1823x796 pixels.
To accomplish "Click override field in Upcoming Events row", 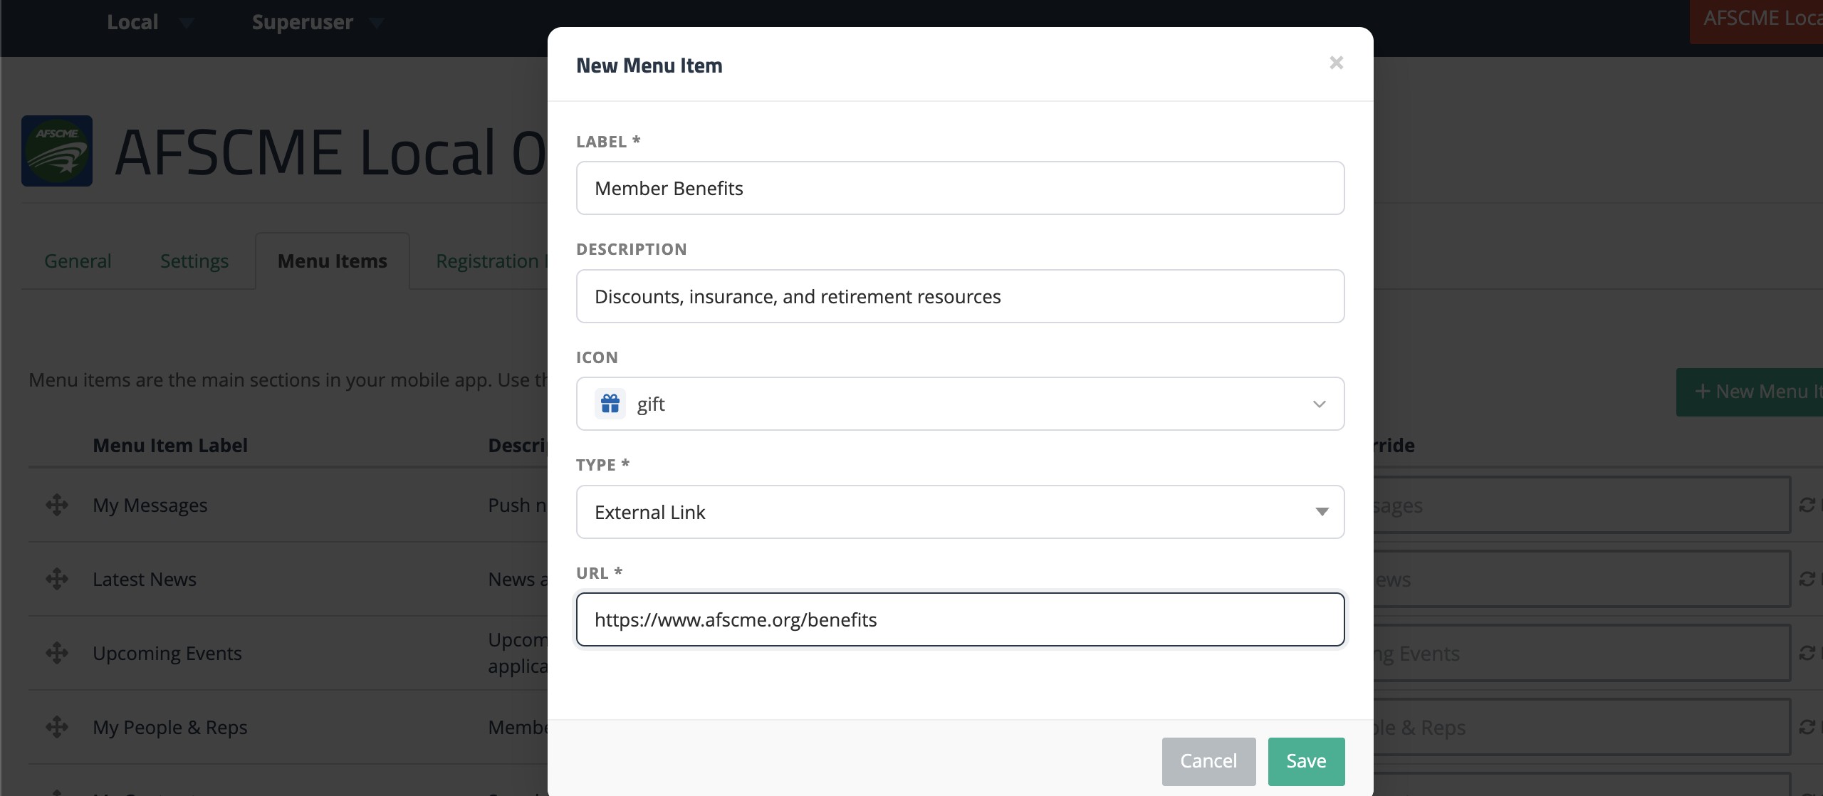I will [1582, 654].
